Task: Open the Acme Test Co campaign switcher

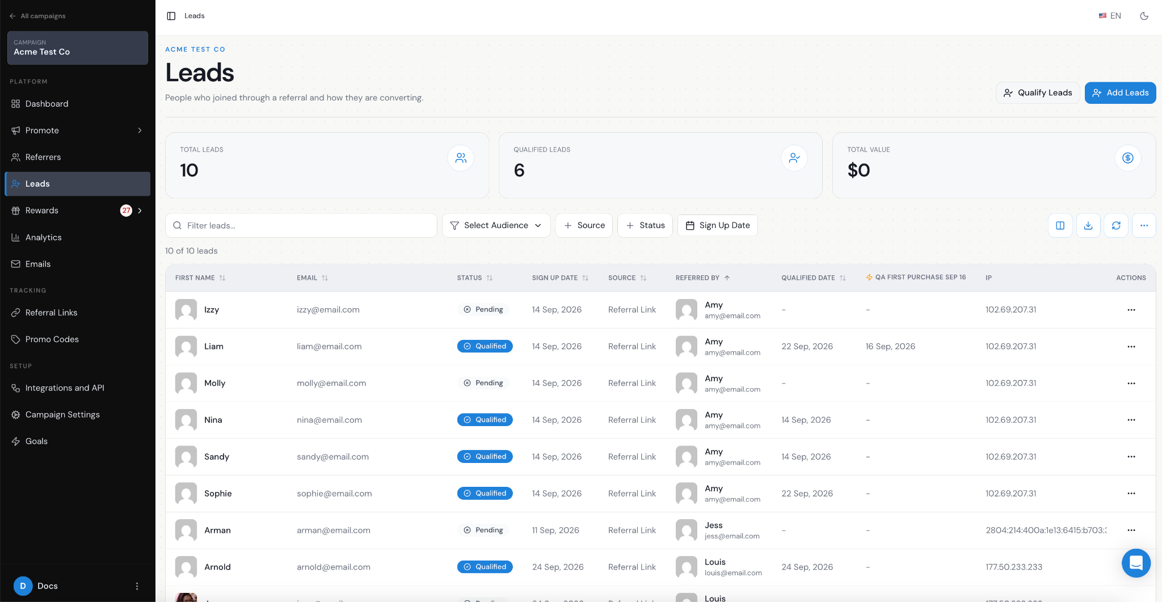Action: tap(78, 48)
